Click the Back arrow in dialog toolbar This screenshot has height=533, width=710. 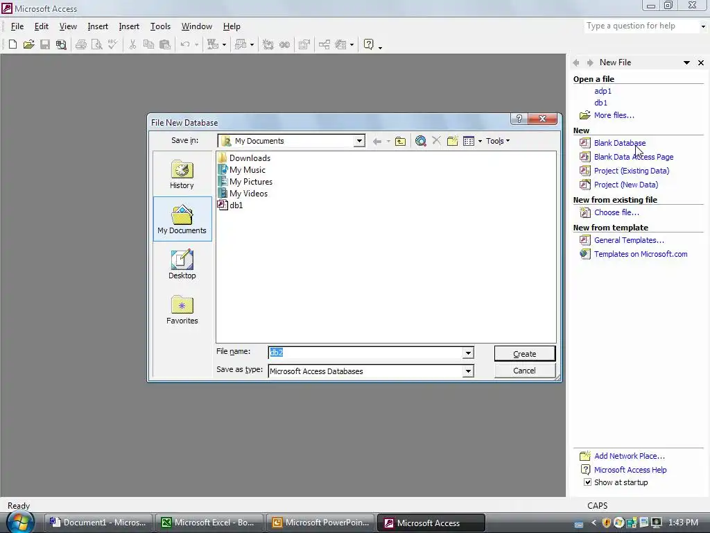tap(376, 141)
